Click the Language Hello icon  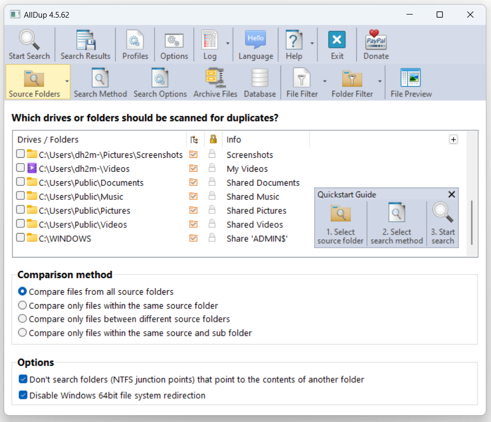click(x=256, y=39)
